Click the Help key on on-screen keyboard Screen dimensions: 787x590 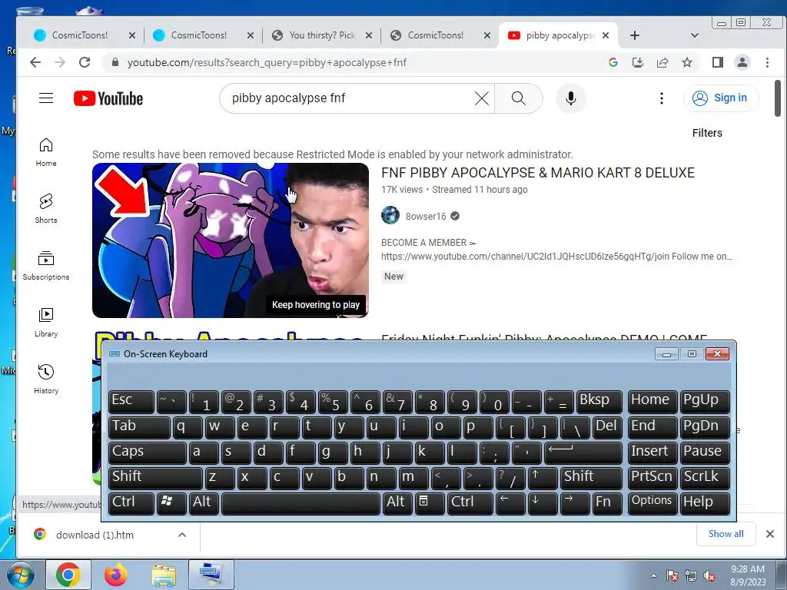(705, 502)
